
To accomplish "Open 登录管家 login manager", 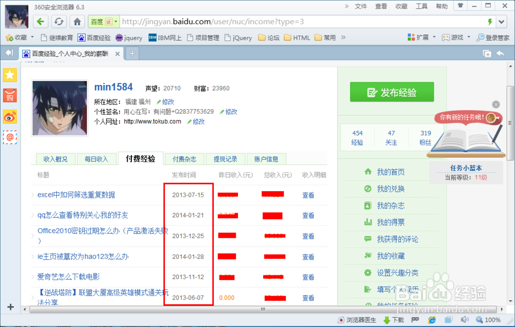I will click(493, 38).
